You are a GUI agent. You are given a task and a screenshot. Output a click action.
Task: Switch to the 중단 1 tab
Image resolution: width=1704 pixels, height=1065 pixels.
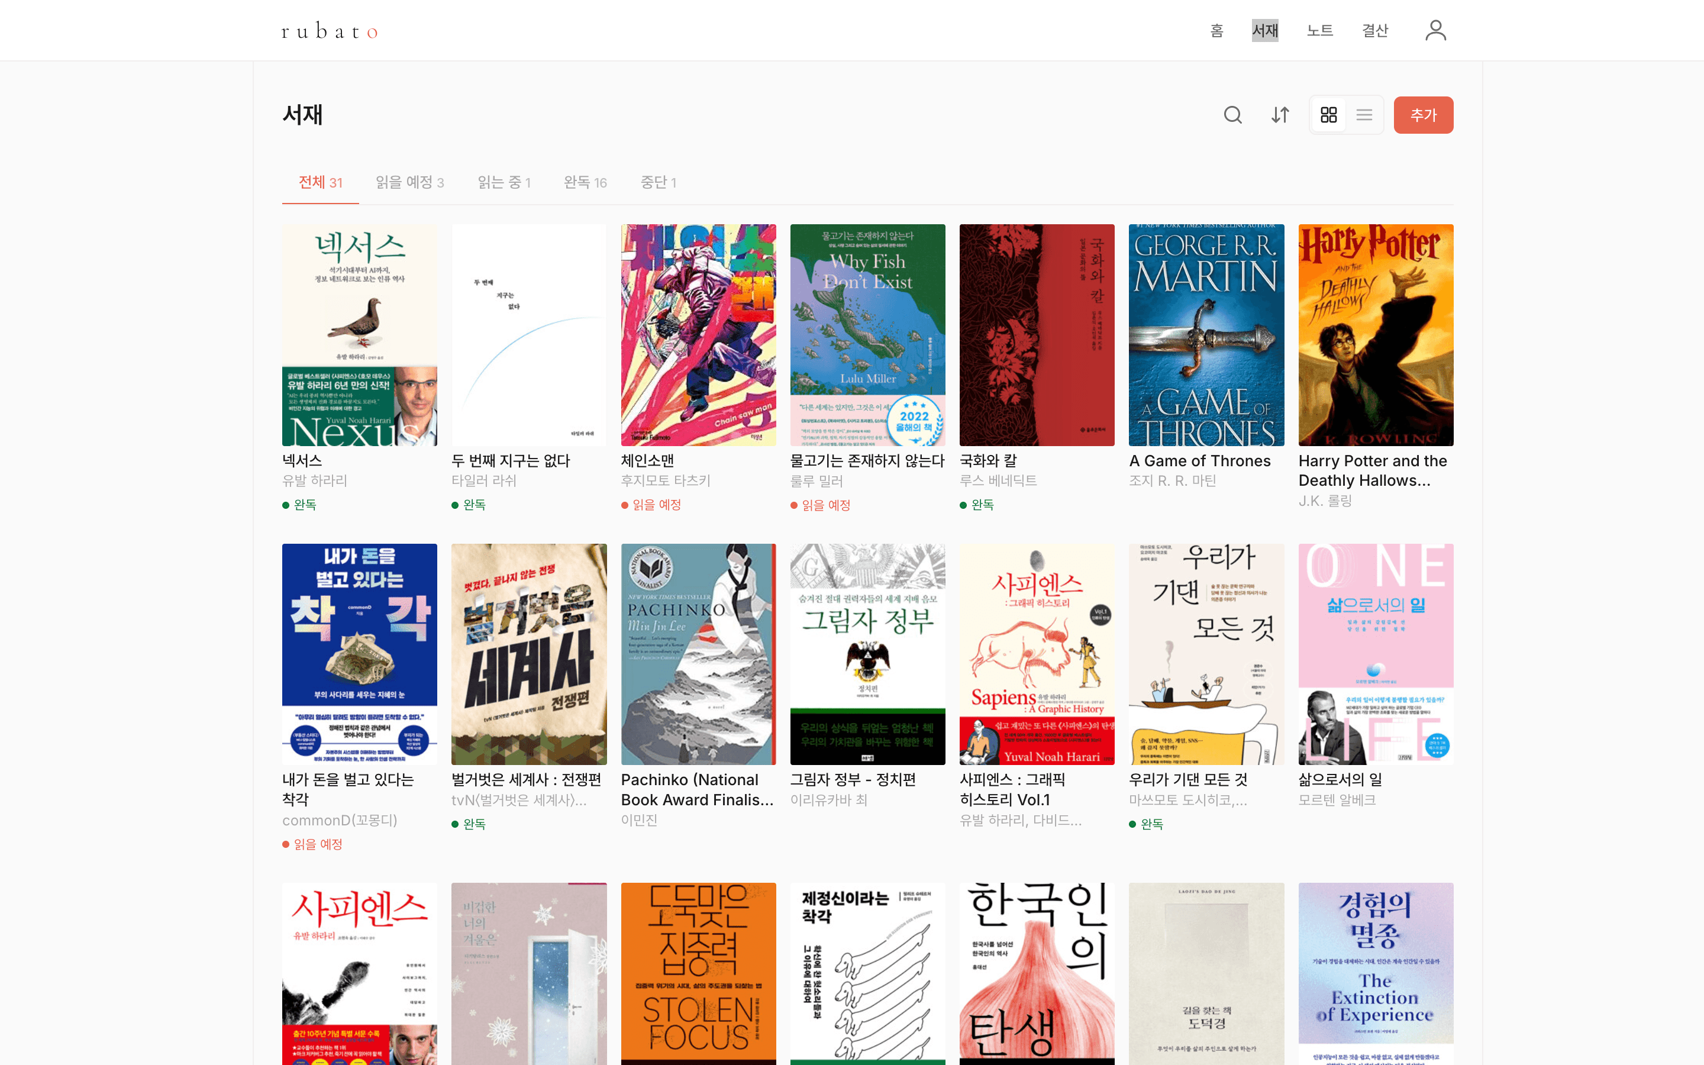(658, 182)
